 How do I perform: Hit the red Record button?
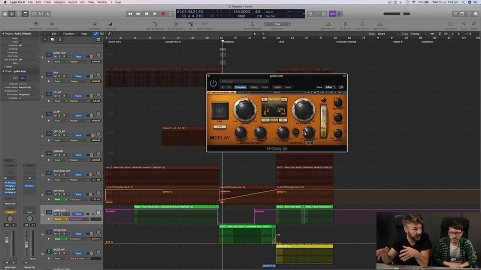163,14
